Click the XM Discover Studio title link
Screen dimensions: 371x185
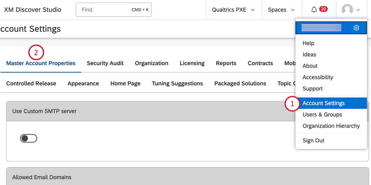click(x=33, y=10)
